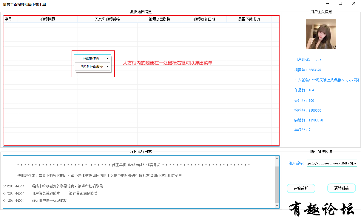Select the 获赞数: 11980078 text

[x=308, y=120]
